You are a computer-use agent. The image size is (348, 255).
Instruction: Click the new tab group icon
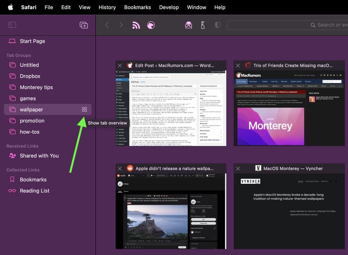point(84,25)
